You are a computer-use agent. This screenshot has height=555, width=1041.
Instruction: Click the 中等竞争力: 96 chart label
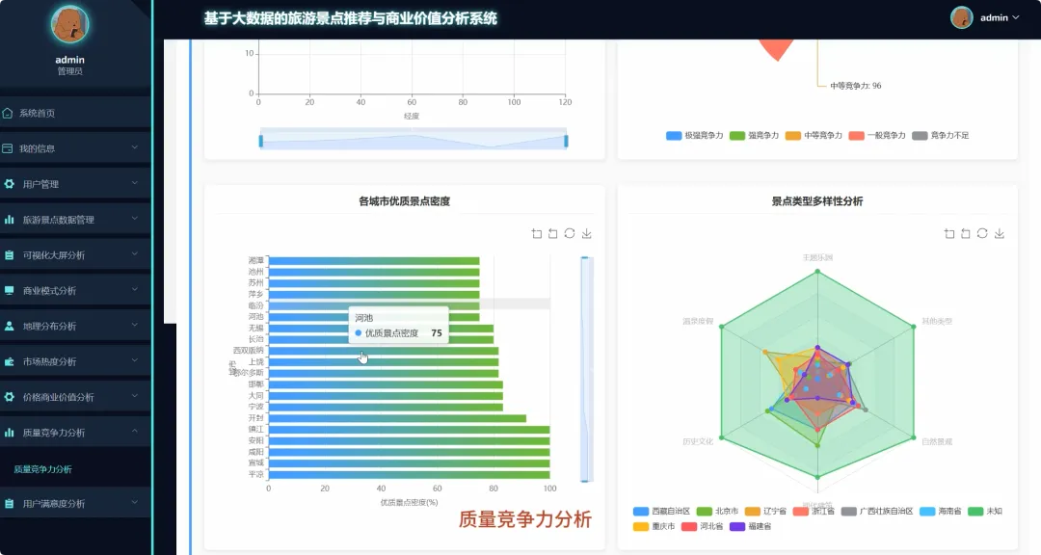[856, 86]
